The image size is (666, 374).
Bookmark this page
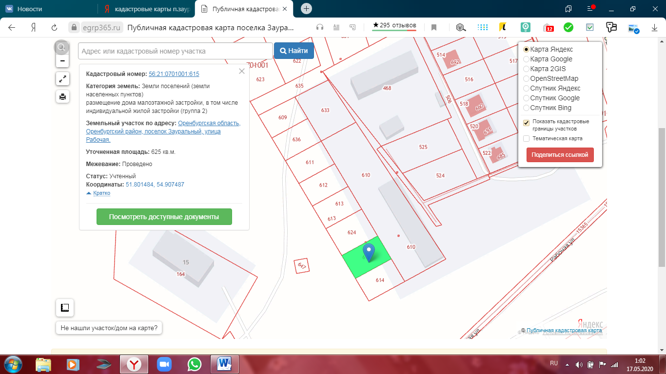tap(433, 27)
